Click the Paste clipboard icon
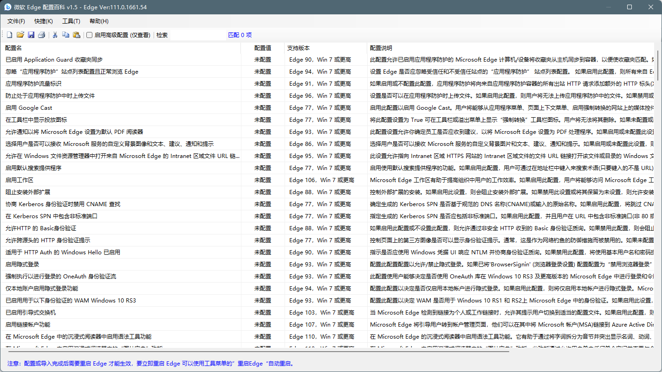The height and width of the screenshot is (372, 662). click(77, 35)
